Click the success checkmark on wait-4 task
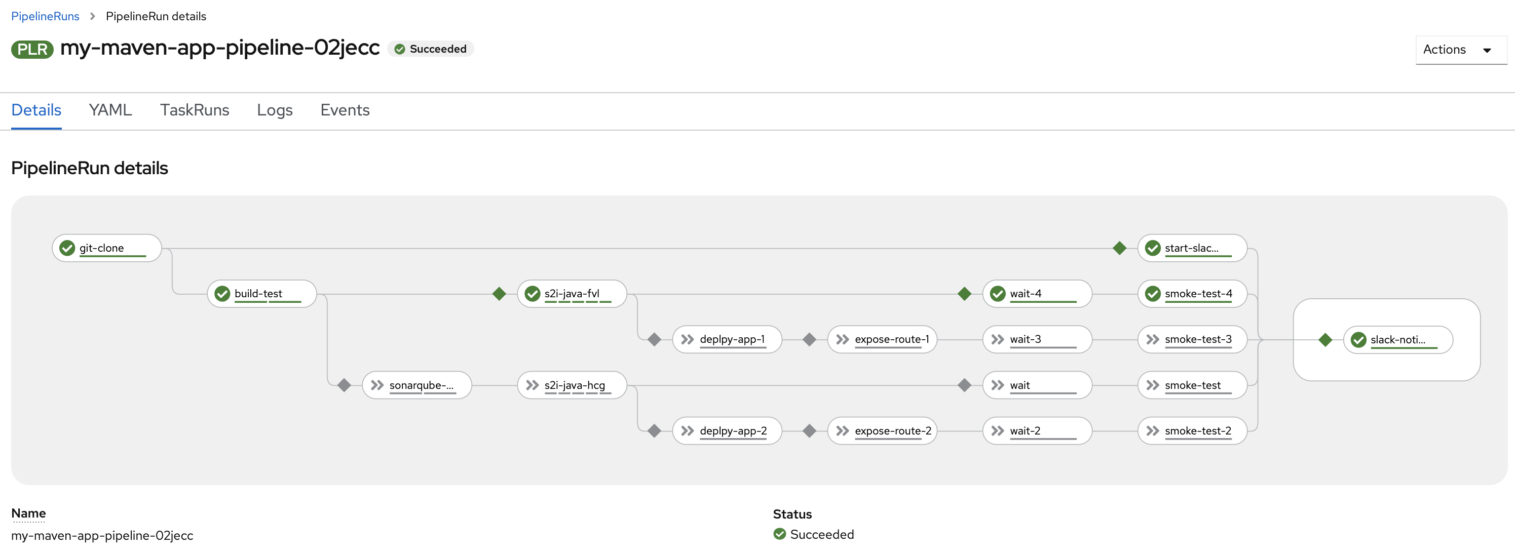1515x554 pixels. pos(998,293)
